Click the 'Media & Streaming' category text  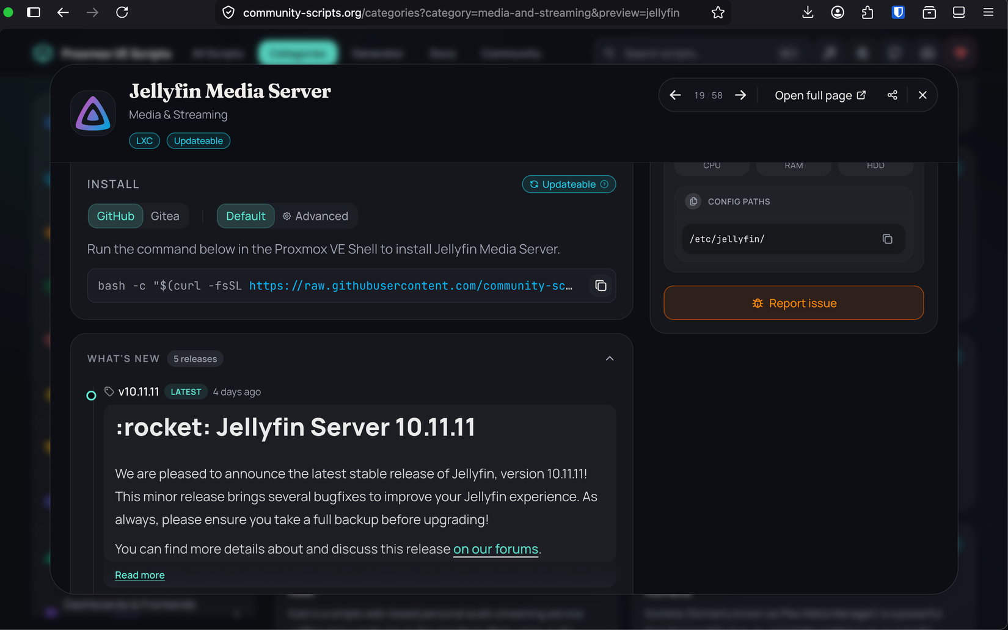(x=178, y=115)
